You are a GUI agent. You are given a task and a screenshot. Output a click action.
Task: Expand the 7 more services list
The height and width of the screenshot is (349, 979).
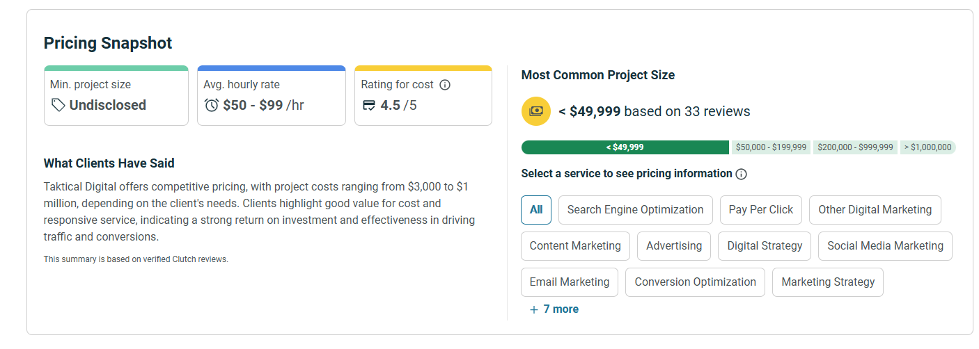point(561,309)
